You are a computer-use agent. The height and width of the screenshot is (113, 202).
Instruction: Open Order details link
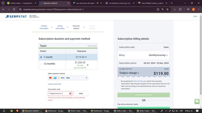click(92, 46)
